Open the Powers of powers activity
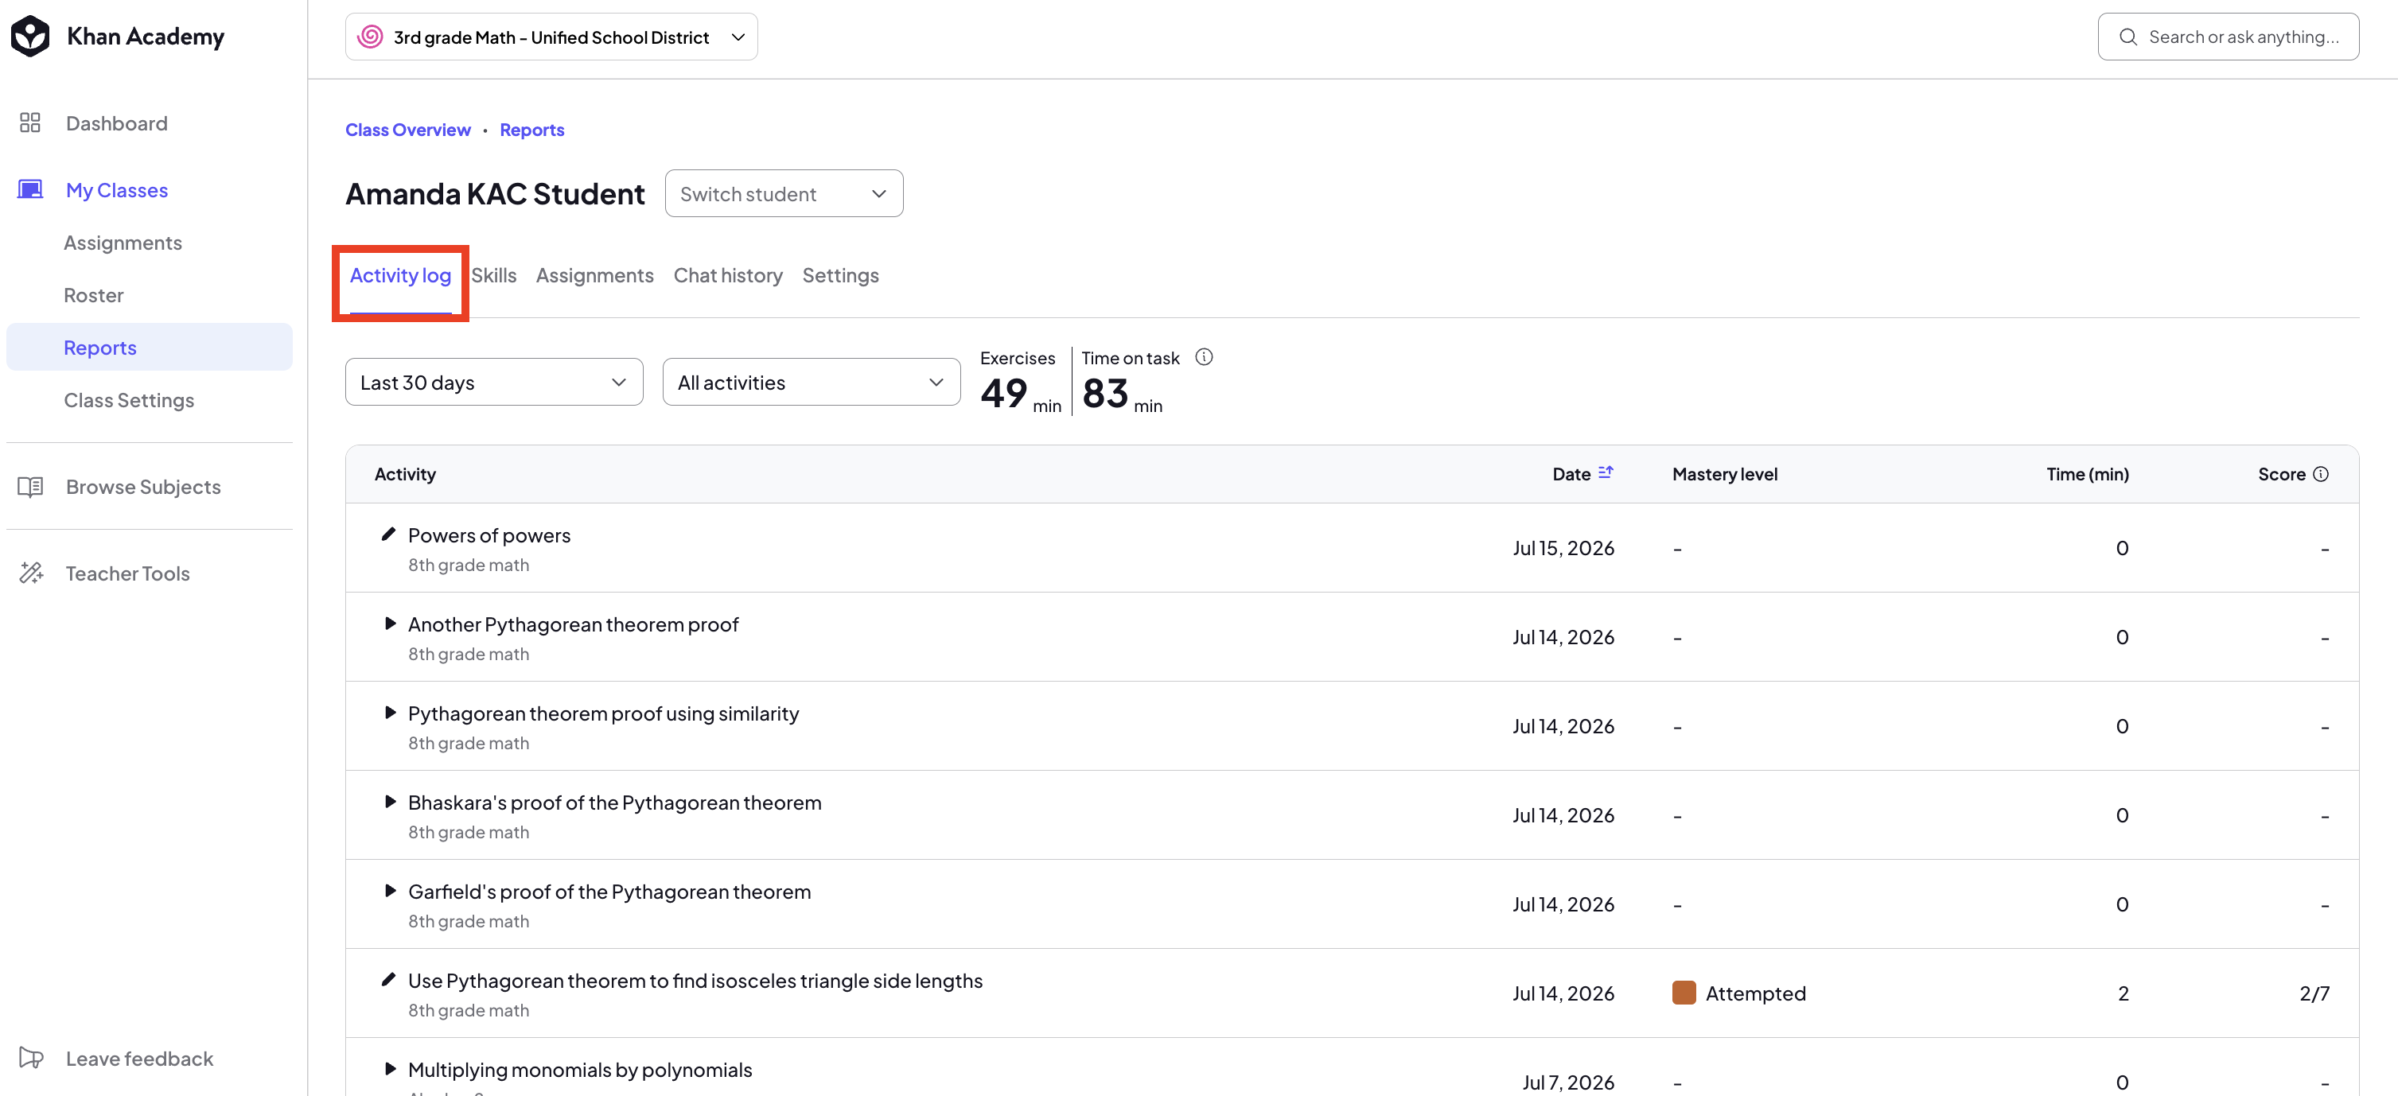This screenshot has width=2398, height=1096. [489, 535]
